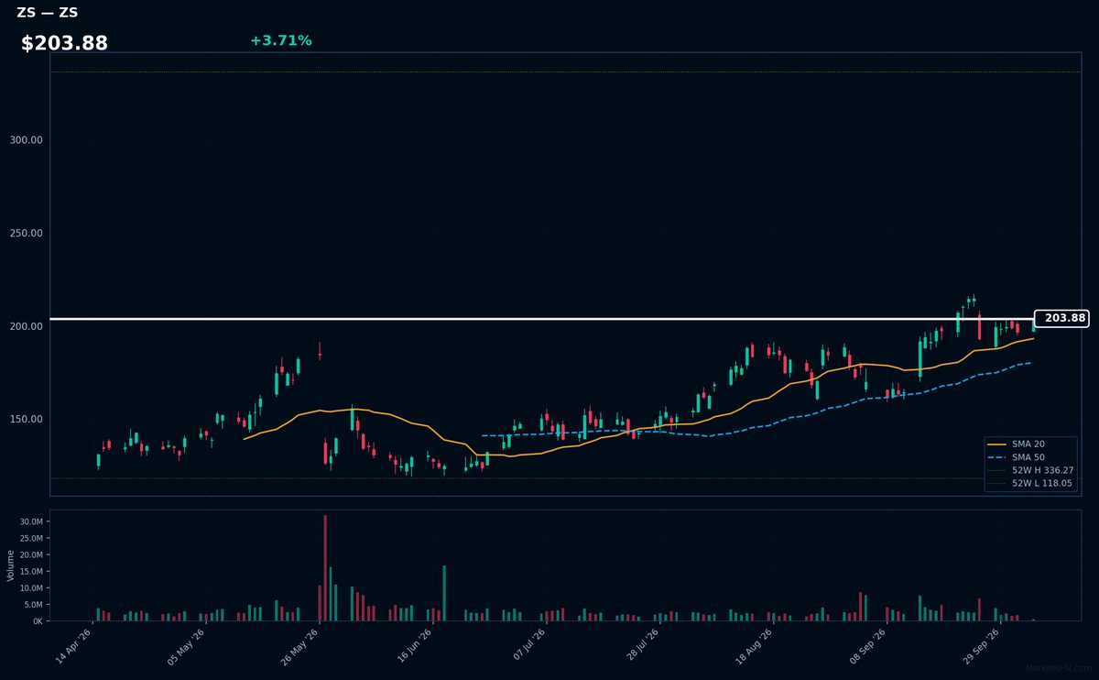Click the 25.0M volume axis label
The height and width of the screenshot is (680, 1099).
(31, 538)
